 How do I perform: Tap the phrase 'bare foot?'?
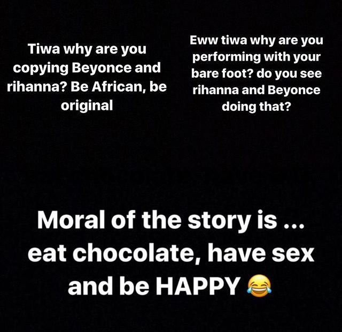point(222,73)
